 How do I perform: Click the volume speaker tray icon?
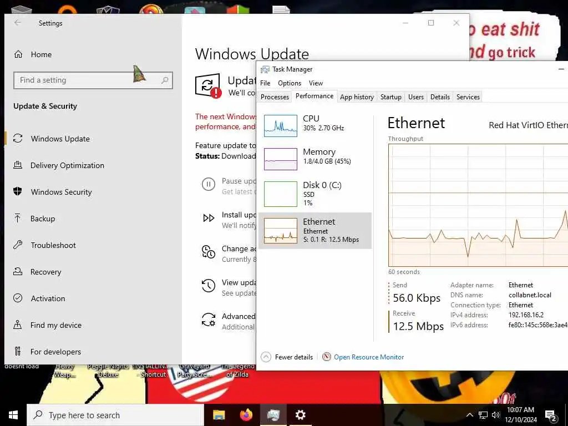pyautogui.click(x=495, y=415)
